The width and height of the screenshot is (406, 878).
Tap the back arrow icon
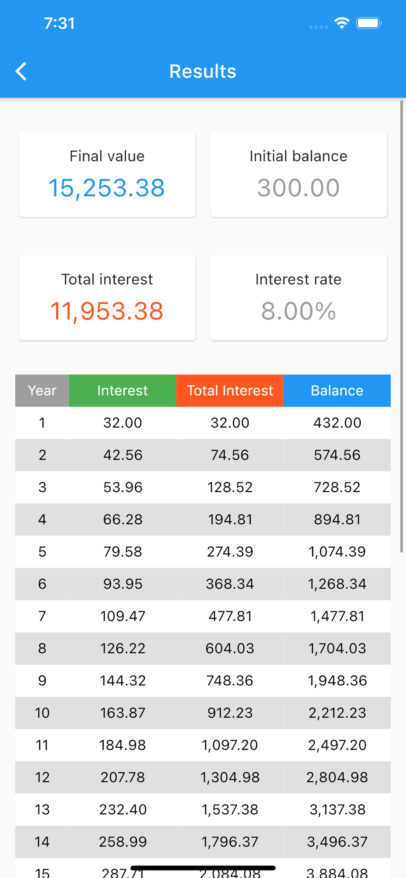pyautogui.click(x=21, y=71)
